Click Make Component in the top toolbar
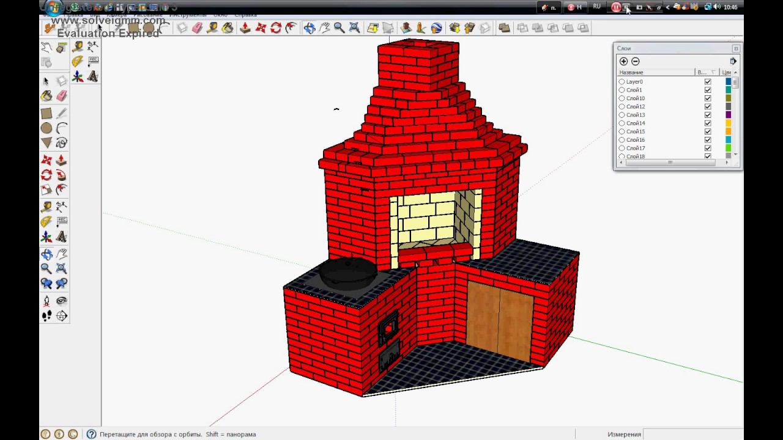 coord(182,28)
